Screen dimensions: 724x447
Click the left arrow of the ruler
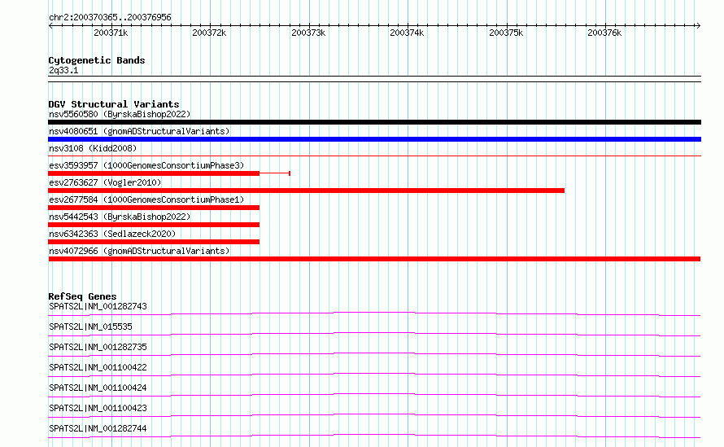(x=50, y=26)
